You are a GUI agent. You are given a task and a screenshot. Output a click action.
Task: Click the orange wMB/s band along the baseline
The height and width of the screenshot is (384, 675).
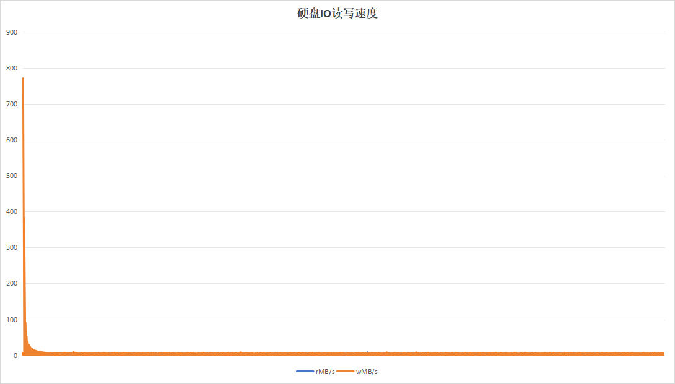344,354
